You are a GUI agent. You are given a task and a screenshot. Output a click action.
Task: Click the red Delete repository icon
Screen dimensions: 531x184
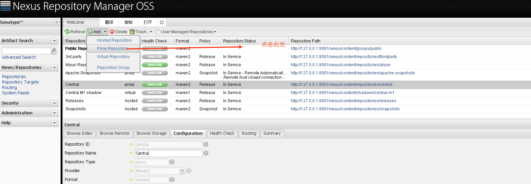pos(112,32)
